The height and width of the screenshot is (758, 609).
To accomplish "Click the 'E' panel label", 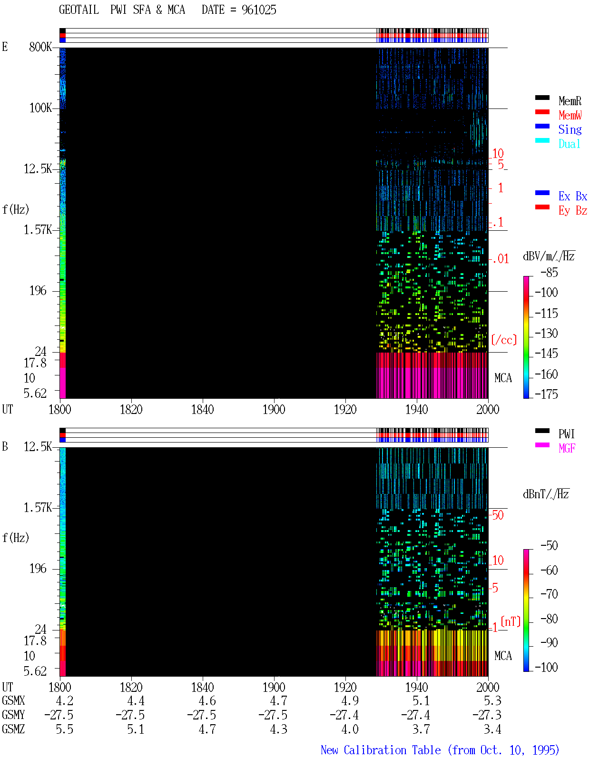I will [5, 47].
